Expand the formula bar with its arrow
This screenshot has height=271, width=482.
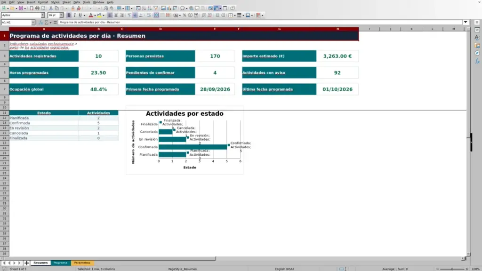(466, 22)
